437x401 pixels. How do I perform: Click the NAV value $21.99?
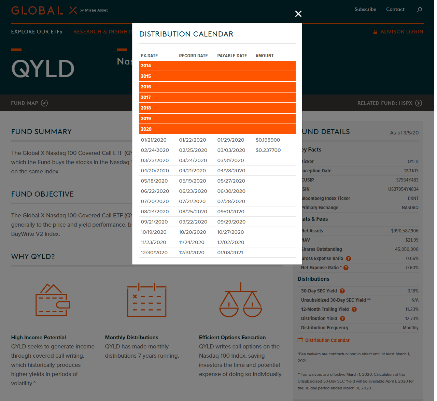point(412,240)
